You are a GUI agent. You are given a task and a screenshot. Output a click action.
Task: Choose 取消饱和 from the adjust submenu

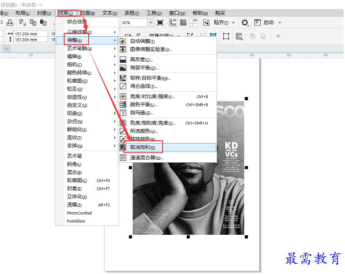[168, 147]
